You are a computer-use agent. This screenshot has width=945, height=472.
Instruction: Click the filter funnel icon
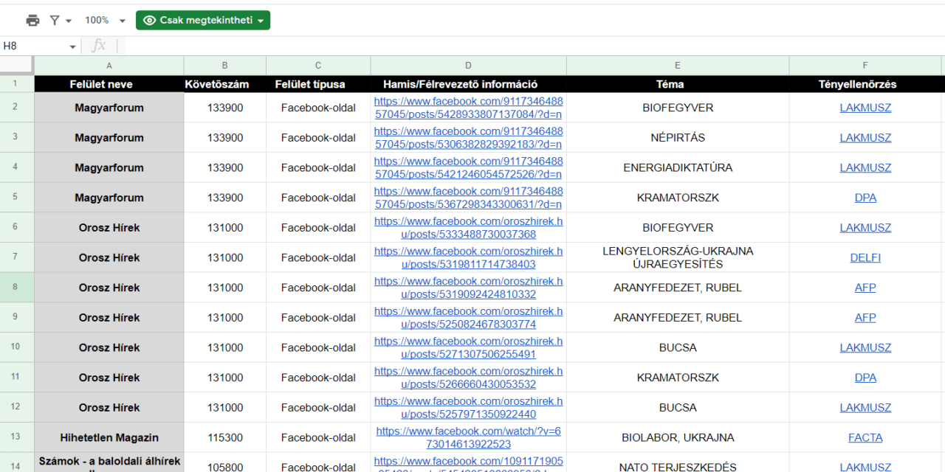click(55, 21)
